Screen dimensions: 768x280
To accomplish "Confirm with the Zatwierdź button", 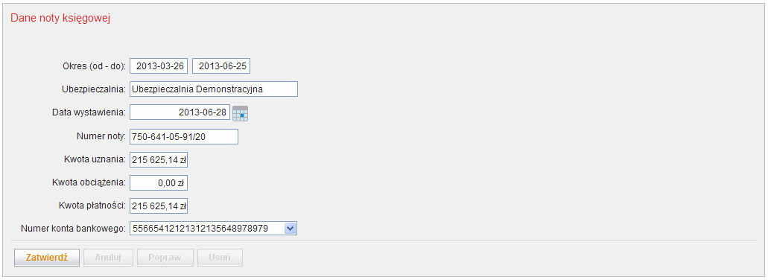I will 46,258.
